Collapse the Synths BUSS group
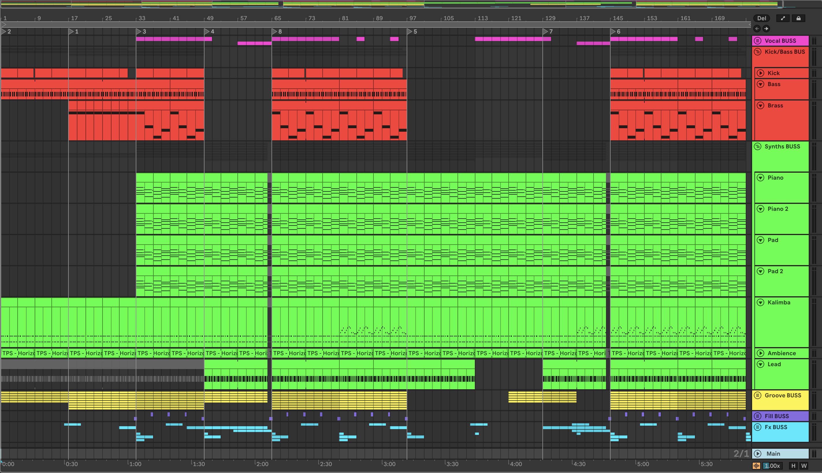 (758, 146)
